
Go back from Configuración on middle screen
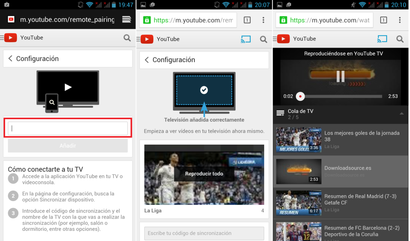point(147,60)
